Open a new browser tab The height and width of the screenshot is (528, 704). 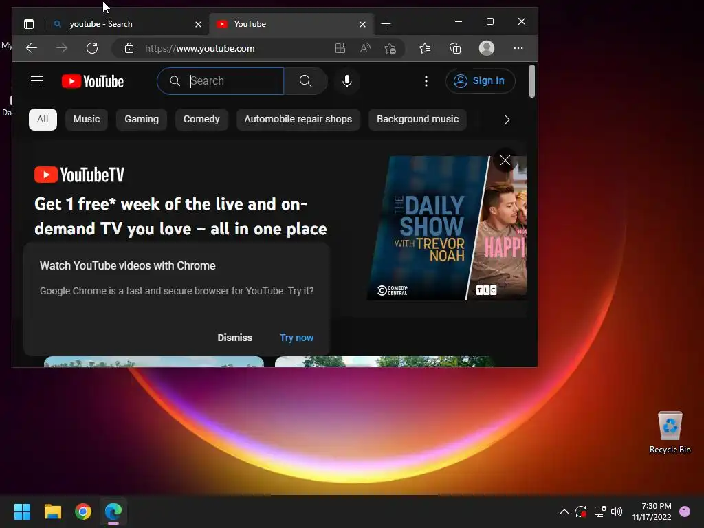pyautogui.click(x=386, y=24)
